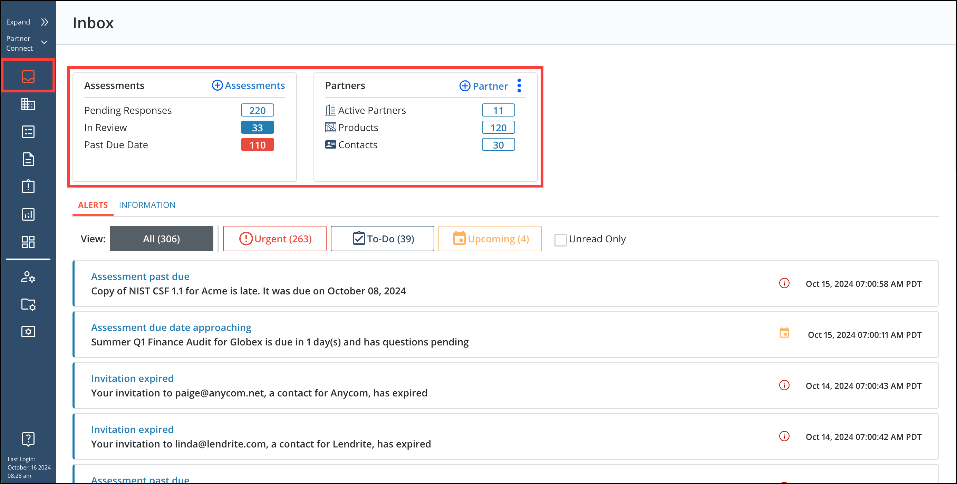Open the Invitation expired alert for linda@lendrite.com

click(x=132, y=429)
